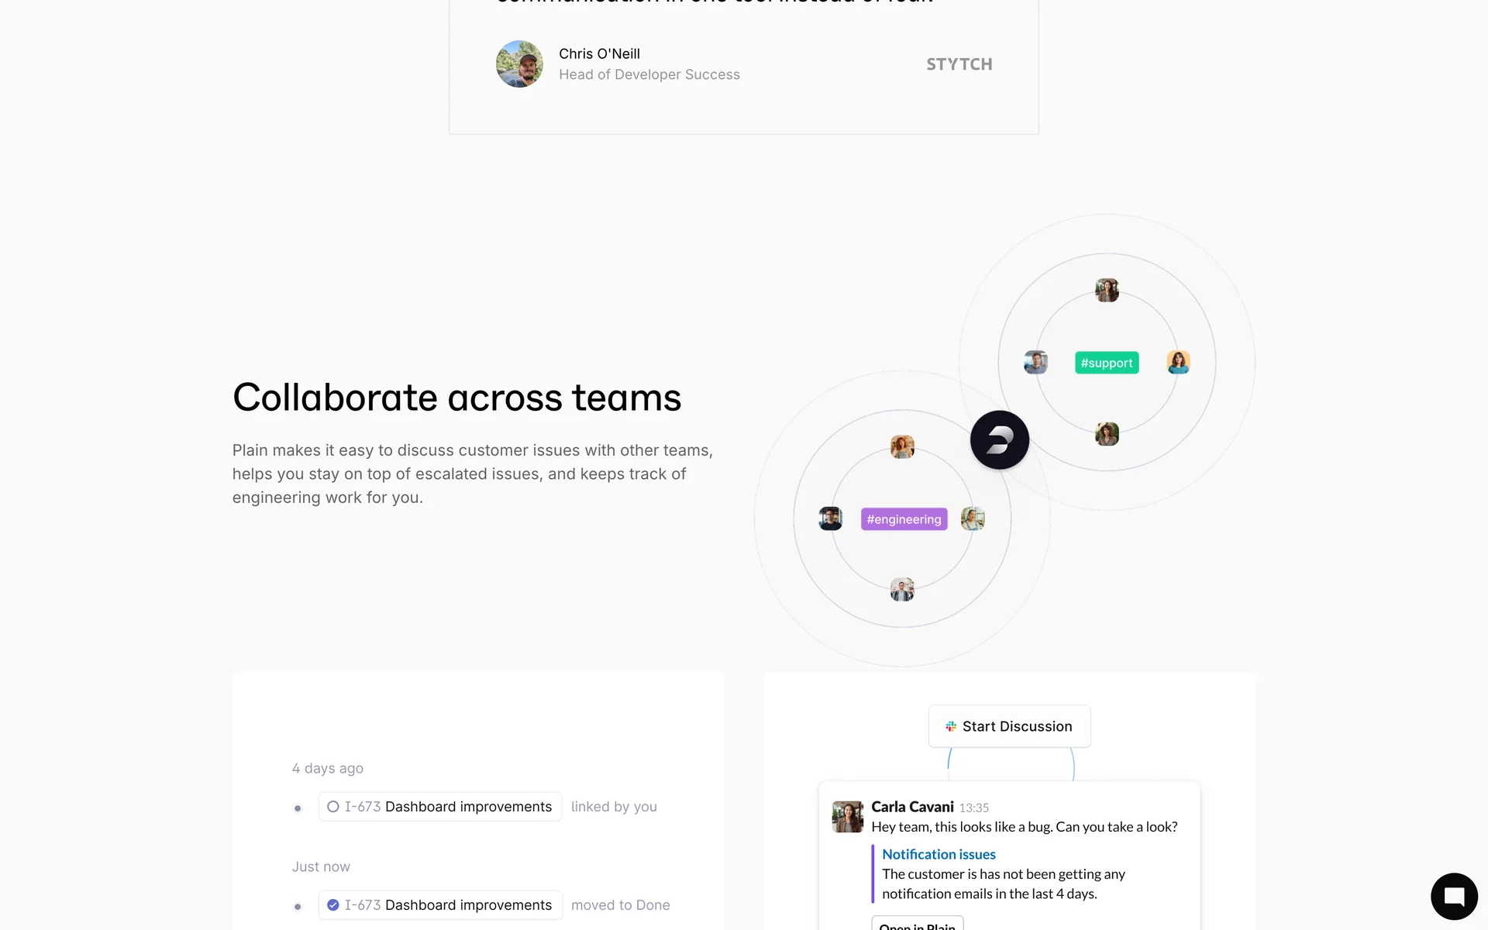Viewport: 1488px width, 930px height.
Task: Click the avatar left of the #engineering tag
Action: coord(830,518)
